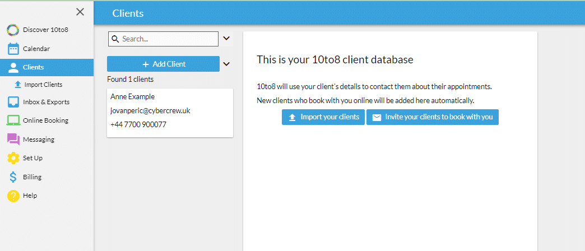Click the Help question mark icon
585x251 pixels.
pos(13,196)
